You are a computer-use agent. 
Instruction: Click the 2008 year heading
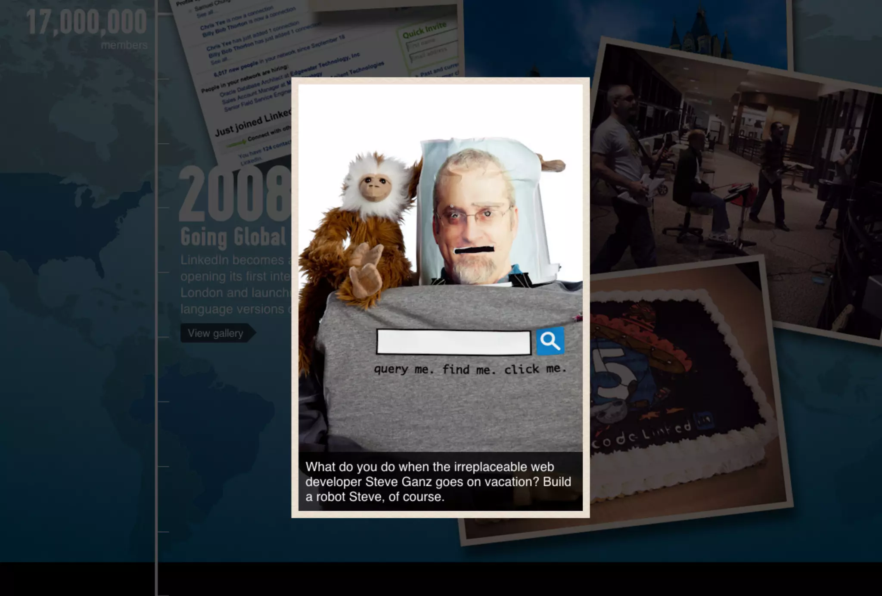(x=235, y=194)
